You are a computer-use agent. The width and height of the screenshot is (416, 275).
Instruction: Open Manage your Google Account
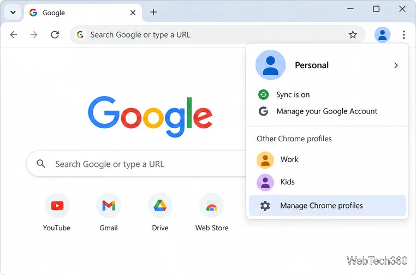327,111
